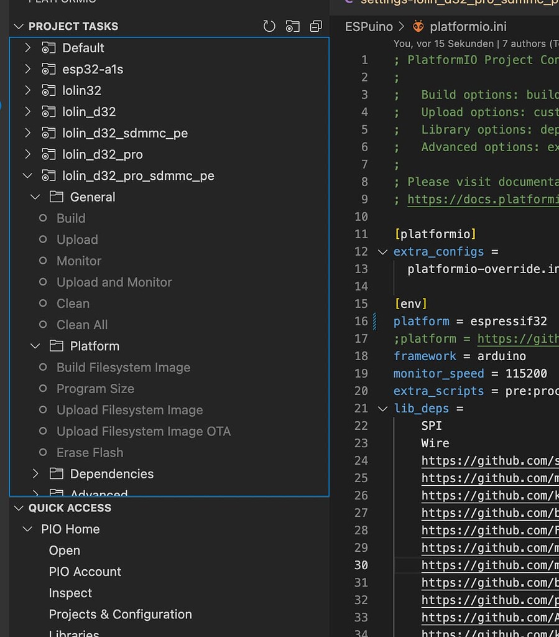The image size is (559, 637).
Task: Click the 'Wire' entry on line 23
Action: (x=435, y=443)
